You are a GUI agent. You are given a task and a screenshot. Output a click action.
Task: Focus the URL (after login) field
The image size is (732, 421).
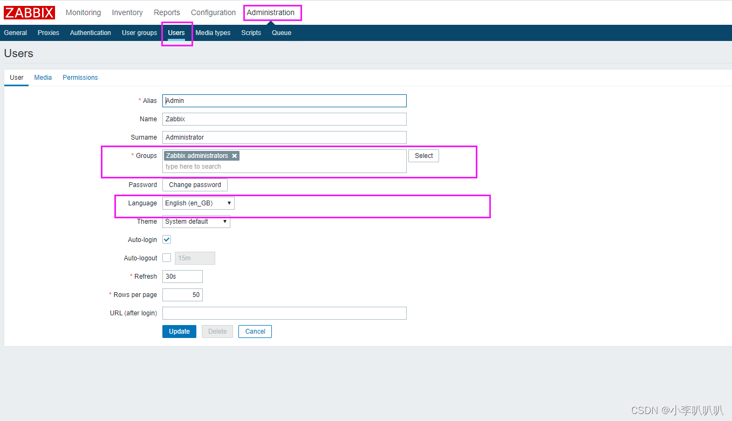(x=284, y=313)
